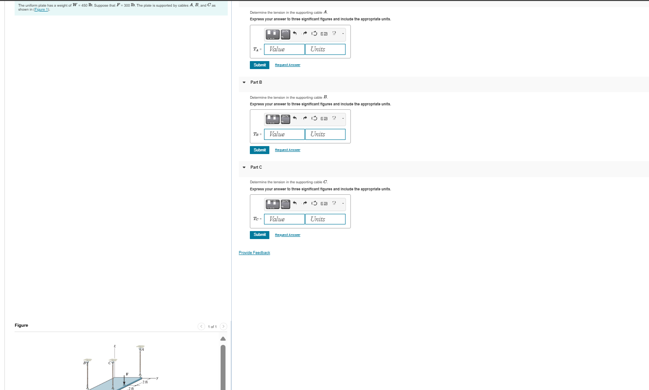The image size is (649, 390).
Task: Undo in the TA answer toolbar
Action: (295, 33)
